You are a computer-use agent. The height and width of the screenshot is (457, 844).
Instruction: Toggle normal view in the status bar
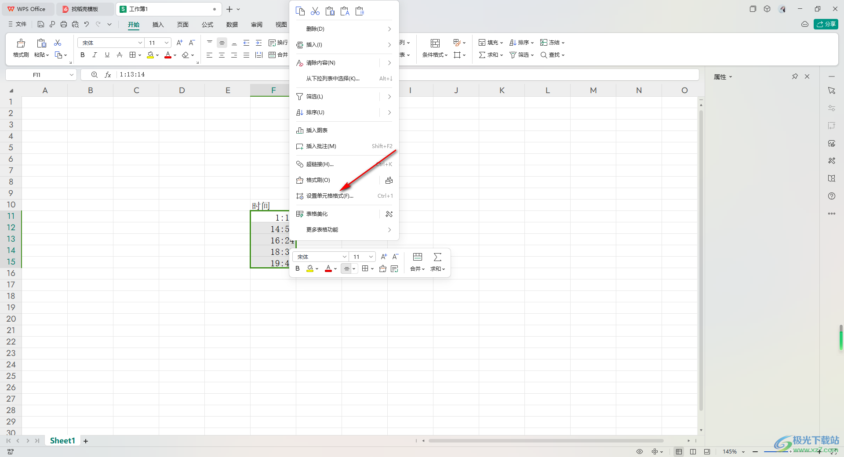click(679, 452)
